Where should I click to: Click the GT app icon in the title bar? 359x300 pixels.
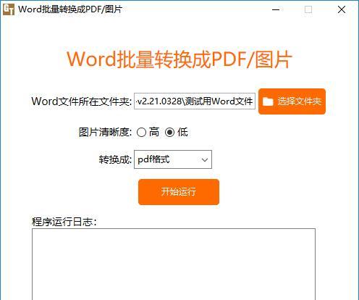tap(9, 9)
